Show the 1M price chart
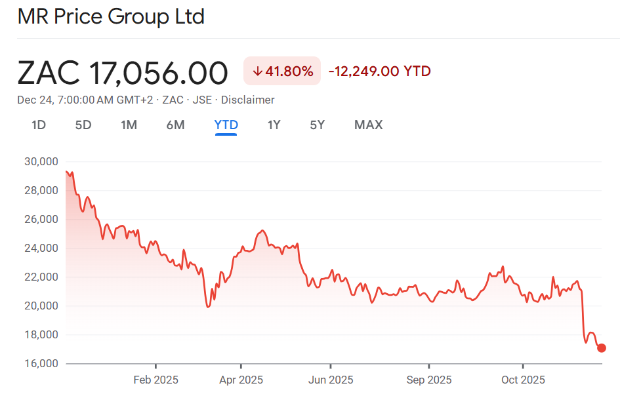 pyautogui.click(x=129, y=125)
